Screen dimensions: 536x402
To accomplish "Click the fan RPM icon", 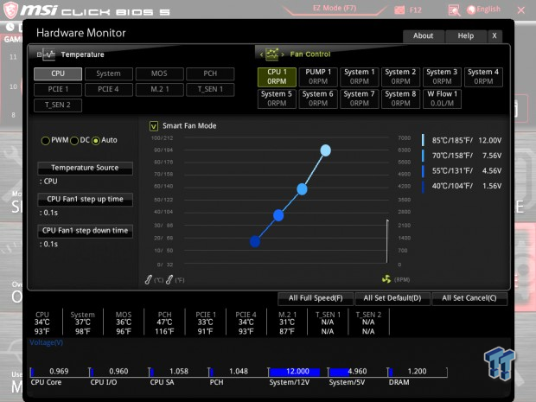I will point(386,279).
